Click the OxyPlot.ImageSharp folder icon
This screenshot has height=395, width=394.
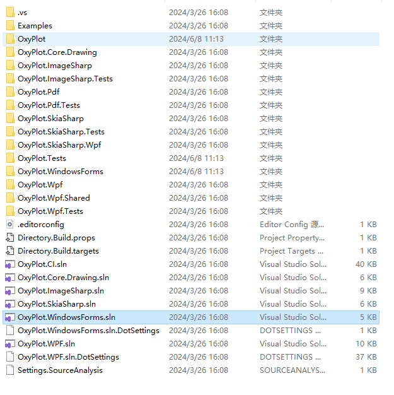pyautogui.click(x=10, y=66)
